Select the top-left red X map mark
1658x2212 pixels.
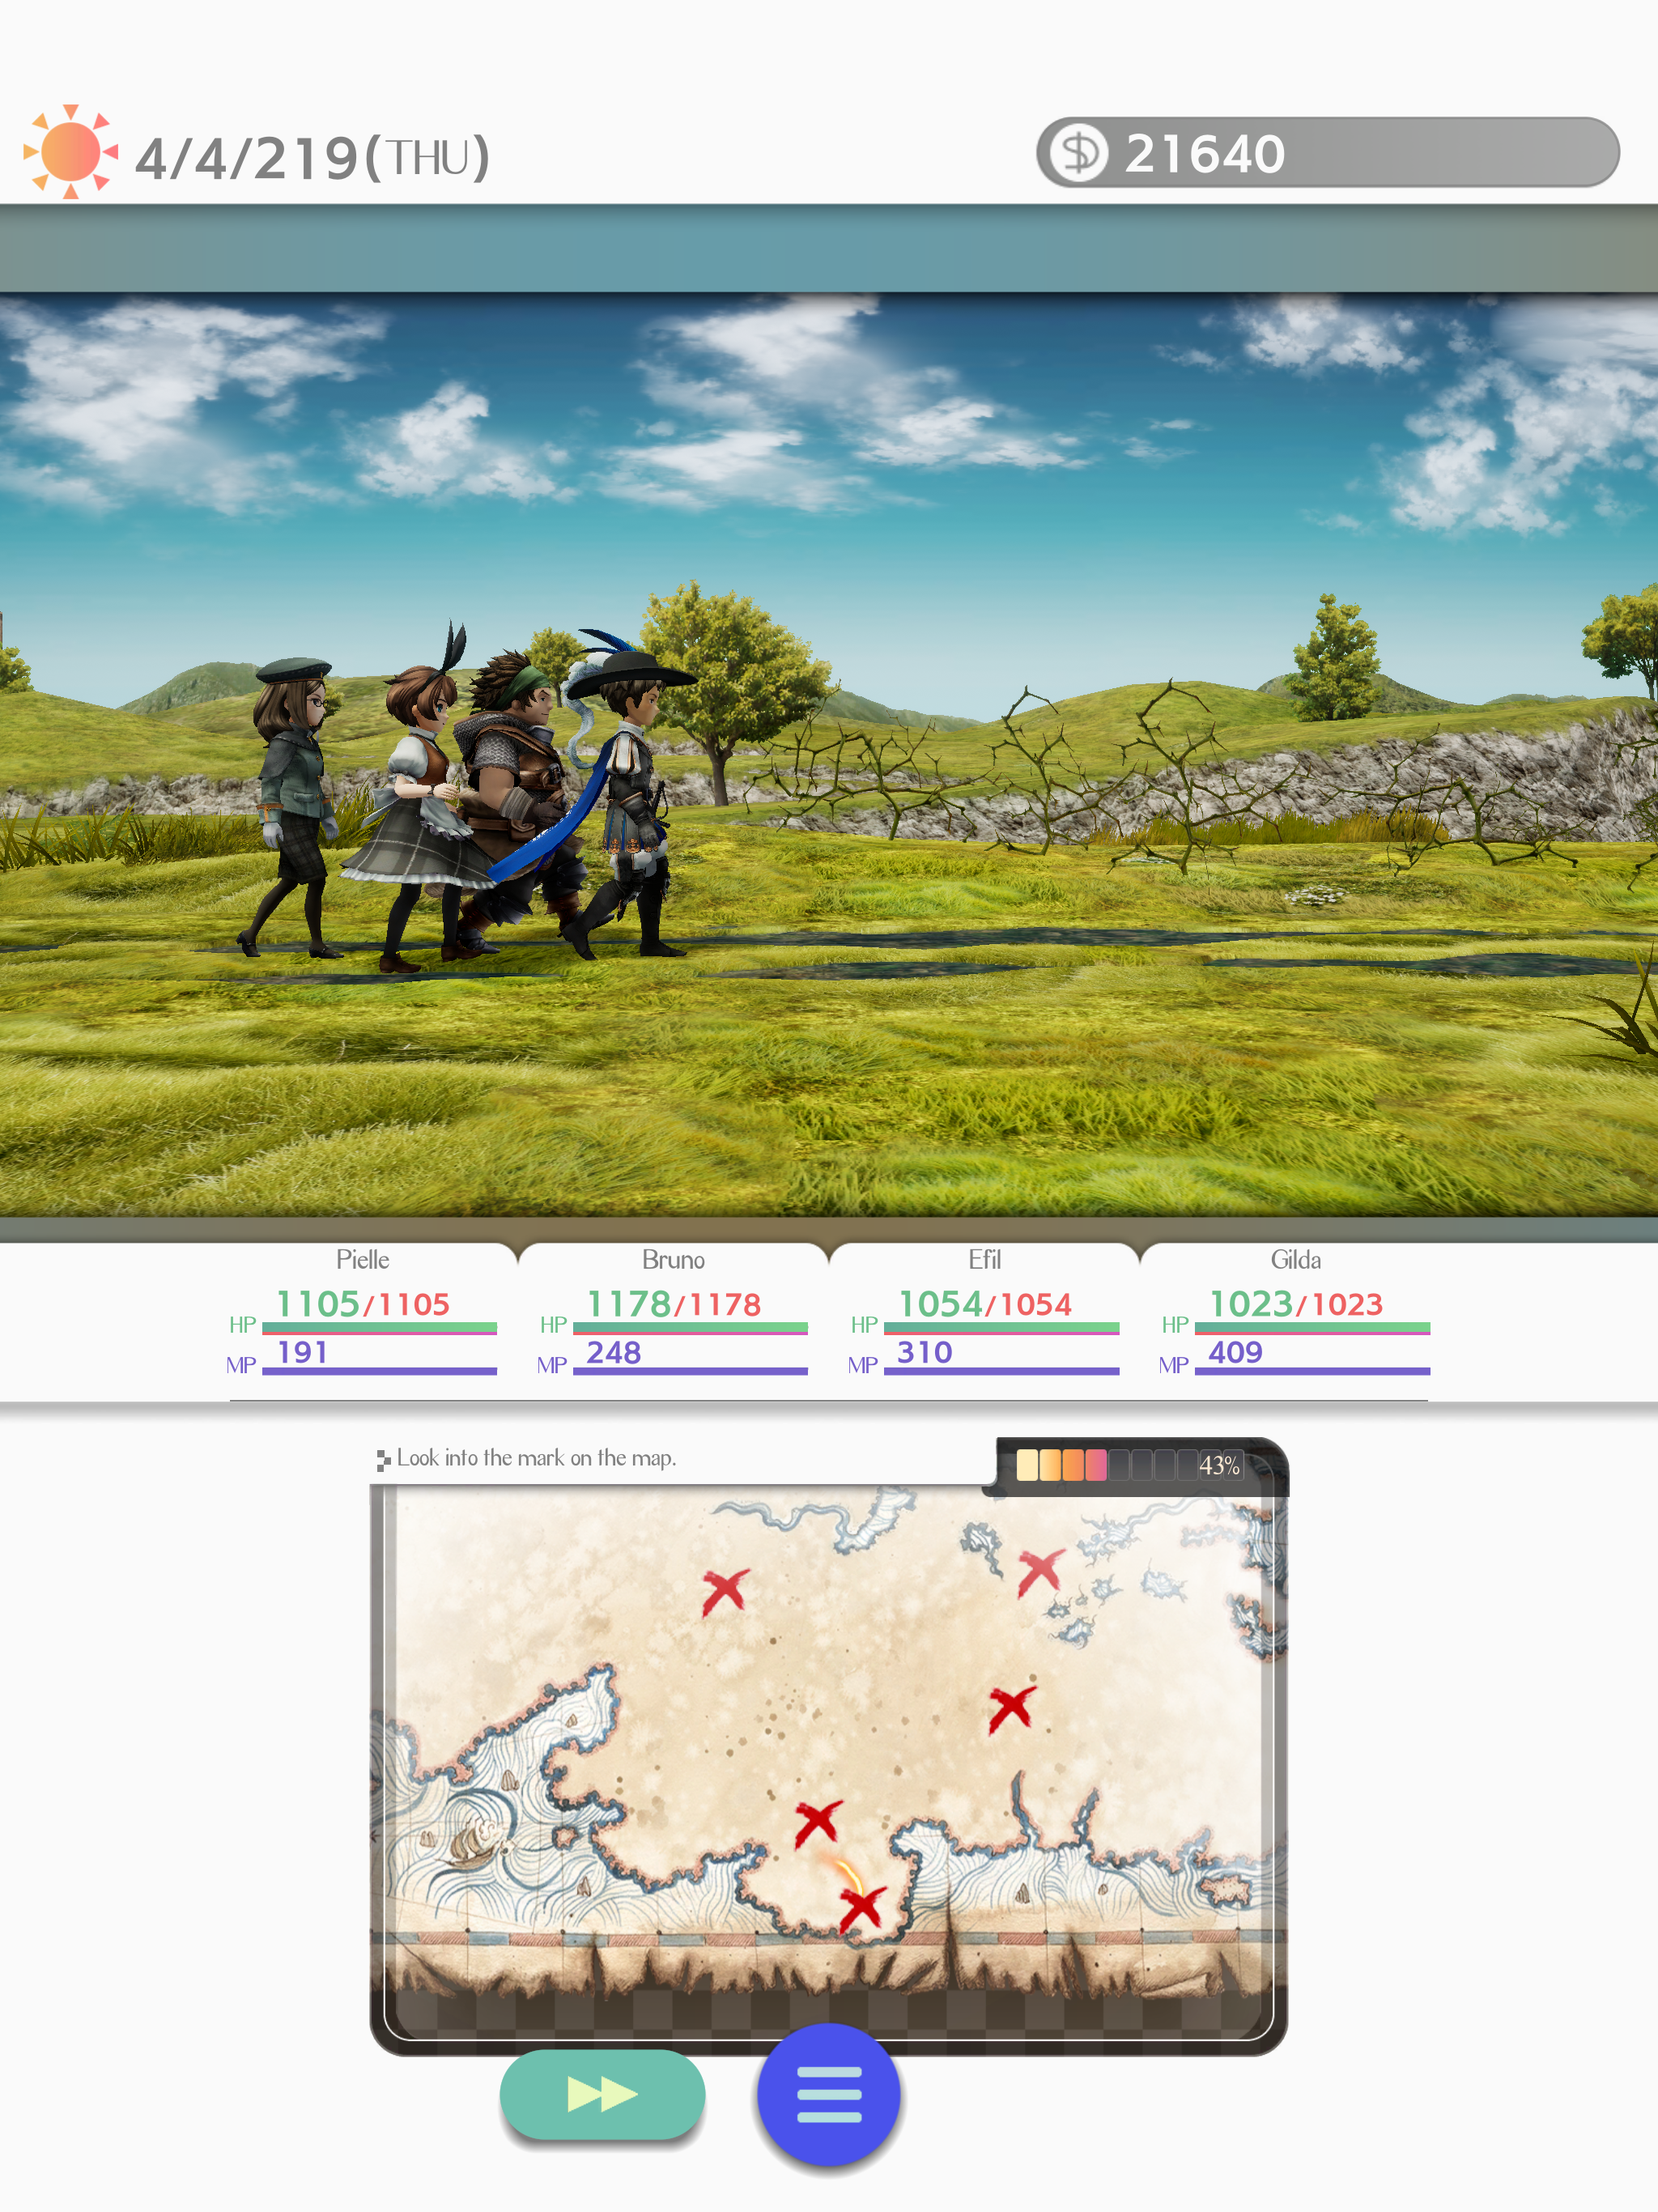[x=724, y=1591]
